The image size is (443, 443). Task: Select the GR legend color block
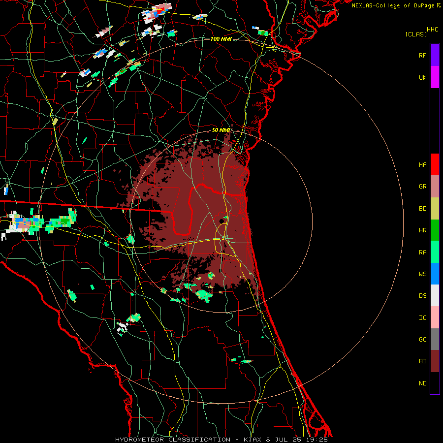435,187
